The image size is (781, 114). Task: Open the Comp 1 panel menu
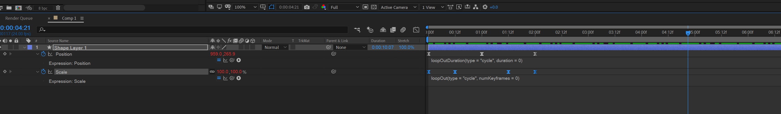tap(82, 18)
